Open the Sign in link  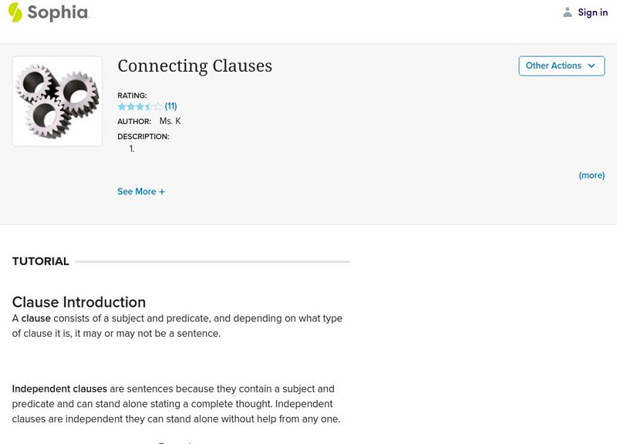pyautogui.click(x=592, y=12)
